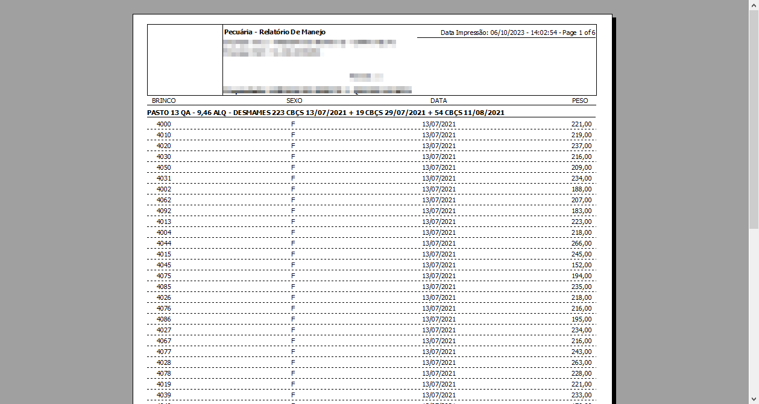Select brinco 4030
The height and width of the screenshot is (404, 759).
click(164, 157)
